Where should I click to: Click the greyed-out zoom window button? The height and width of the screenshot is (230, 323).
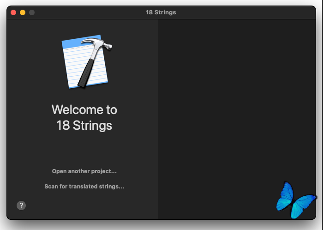coord(32,12)
